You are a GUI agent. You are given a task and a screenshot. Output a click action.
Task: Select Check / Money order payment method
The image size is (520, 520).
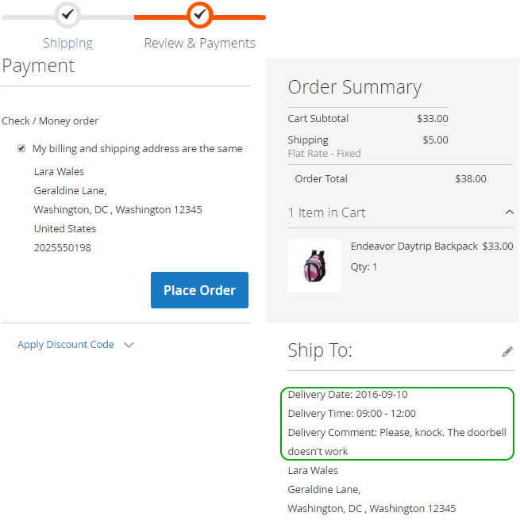(x=50, y=121)
